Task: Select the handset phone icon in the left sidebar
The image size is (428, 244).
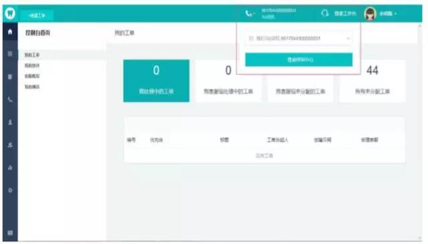Action: [x=10, y=100]
